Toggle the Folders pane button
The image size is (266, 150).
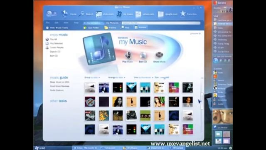click(x=110, y=27)
